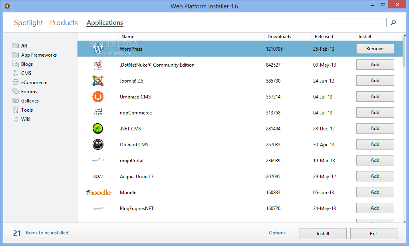This screenshot has height=246, width=409.
Task: Select the Applications tab
Action: (105, 23)
